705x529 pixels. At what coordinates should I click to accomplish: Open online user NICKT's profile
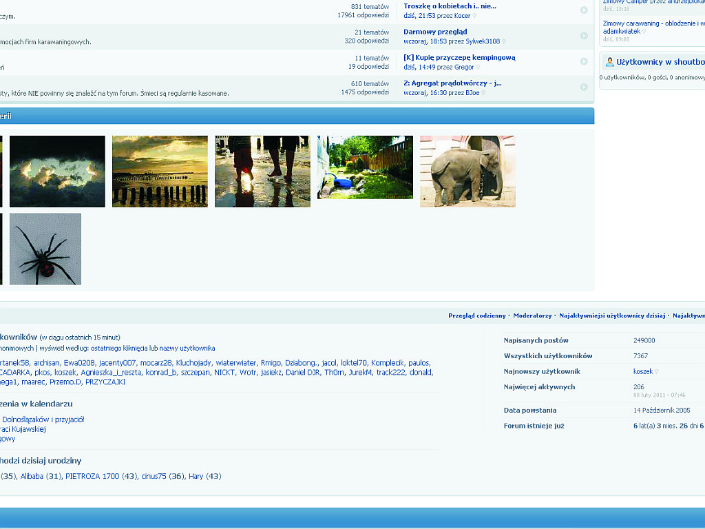coord(224,373)
